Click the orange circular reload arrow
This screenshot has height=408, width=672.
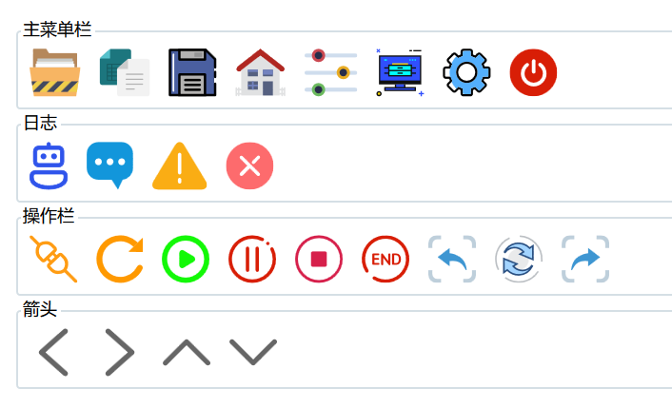click(x=120, y=259)
